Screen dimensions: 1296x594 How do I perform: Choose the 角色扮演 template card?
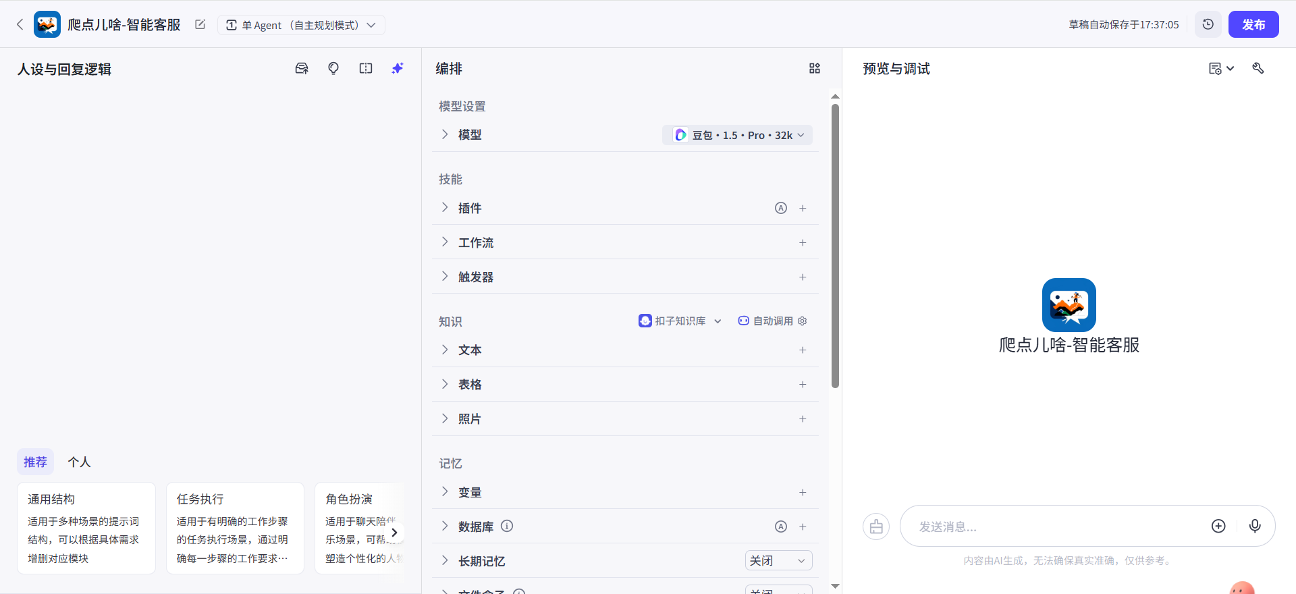360,528
